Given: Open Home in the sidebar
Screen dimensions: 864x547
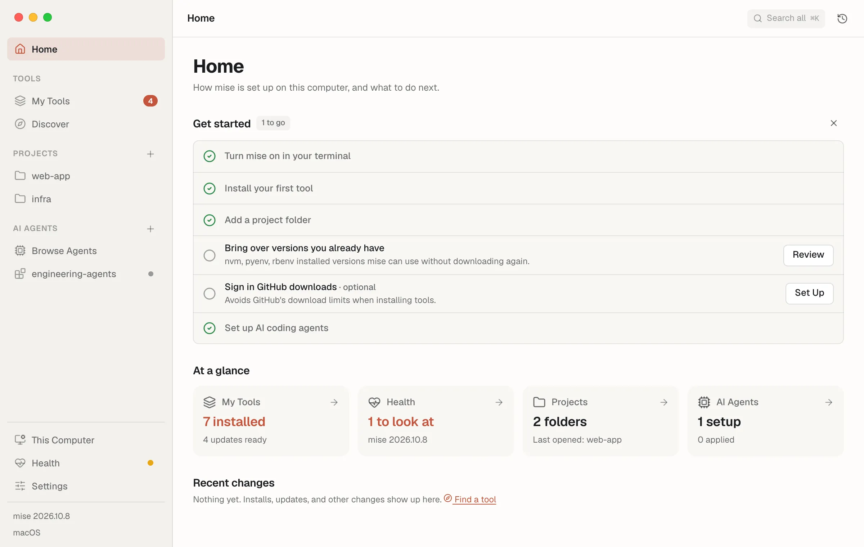Looking at the screenshot, I should (86, 49).
